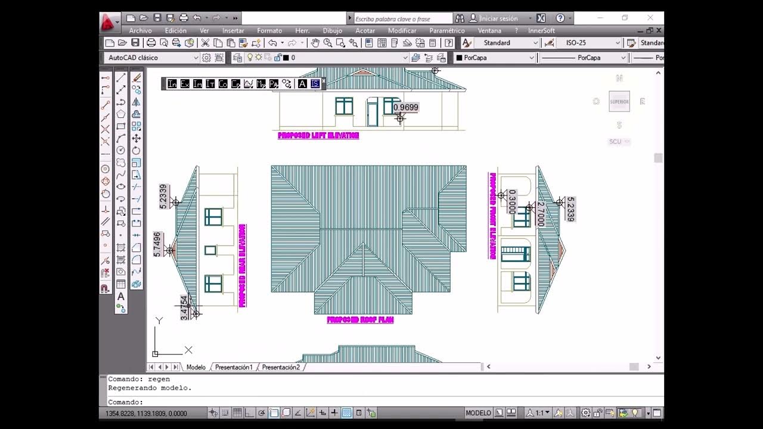
Task: Open the SCU coordinate system dropdown
Action: (619, 142)
